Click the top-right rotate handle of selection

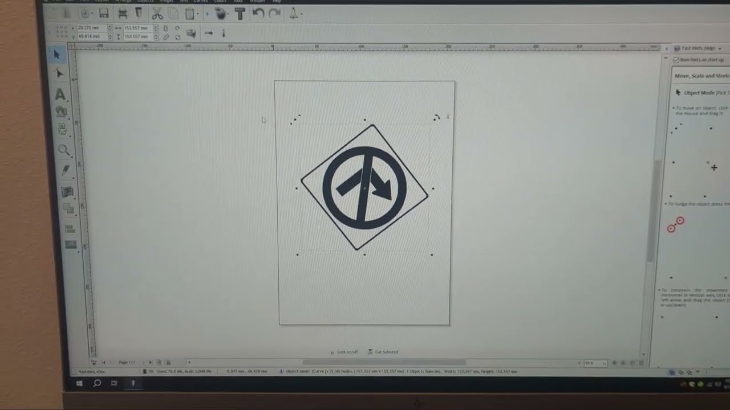pos(437,117)
